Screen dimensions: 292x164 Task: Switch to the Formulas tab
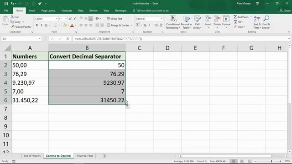[67, 10]
